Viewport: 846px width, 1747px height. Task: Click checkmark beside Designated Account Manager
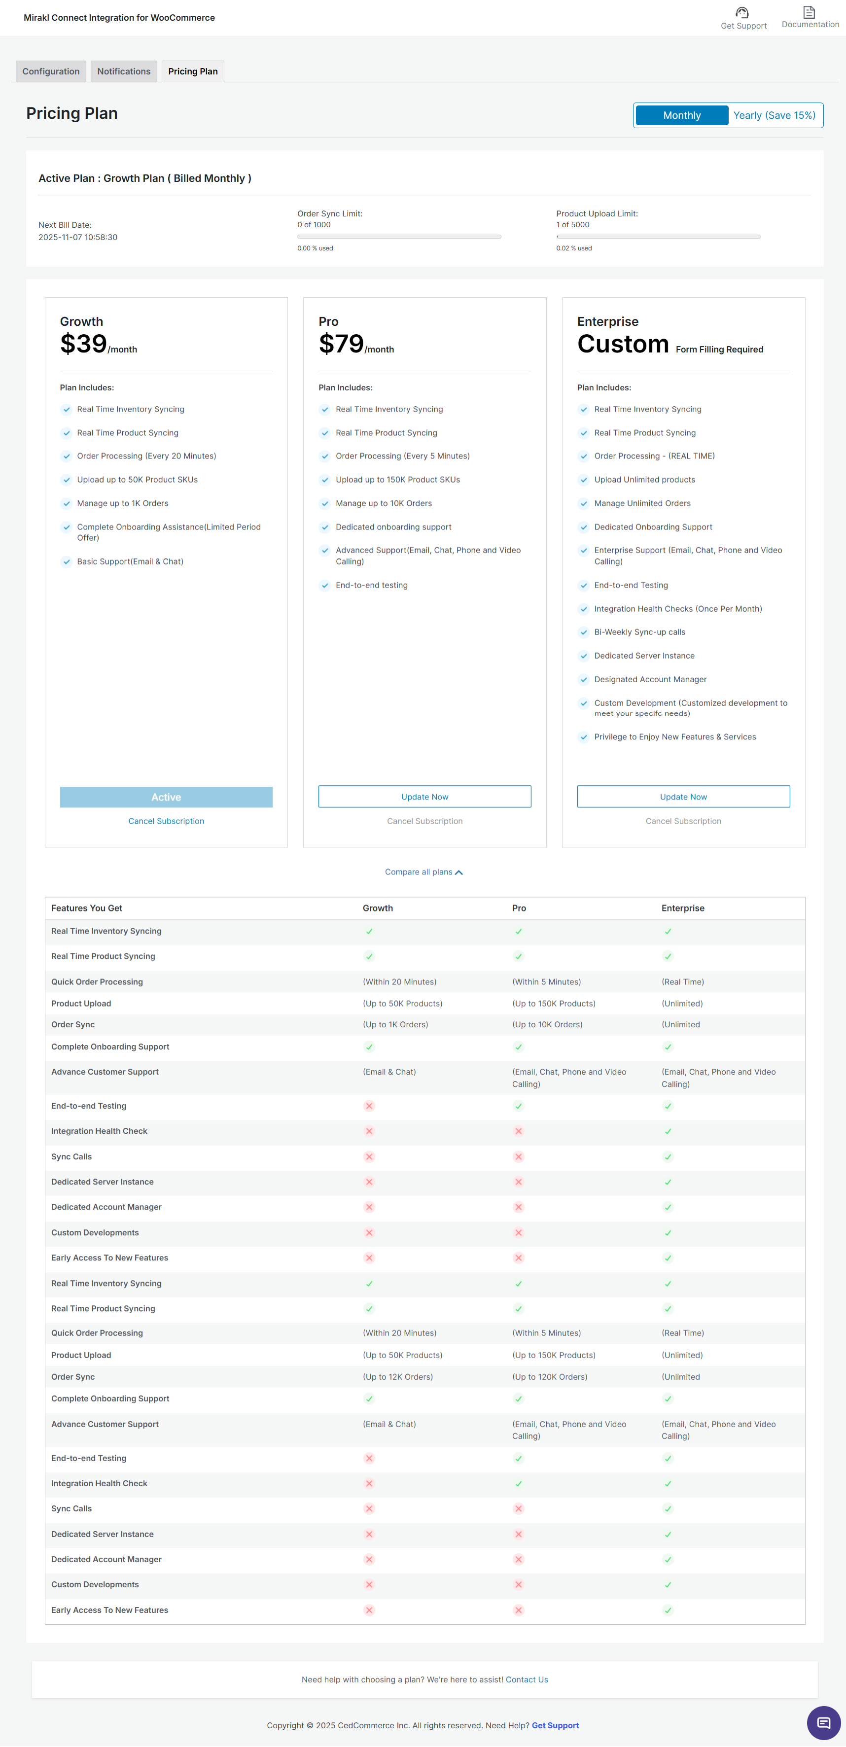[x=583, y=680]
